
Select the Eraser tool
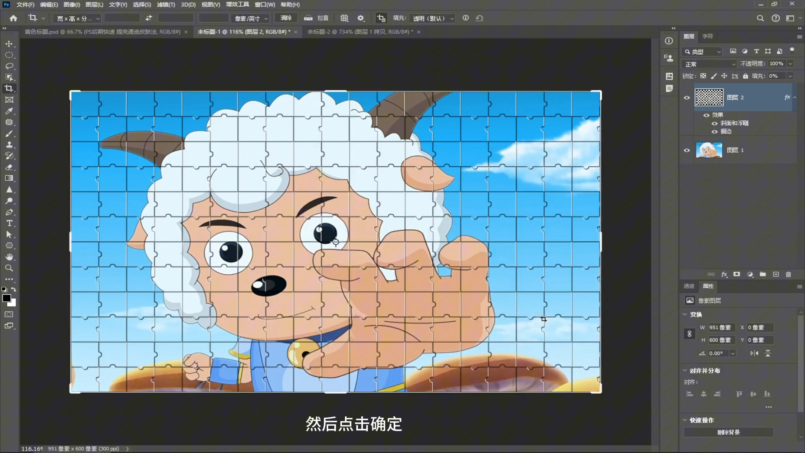9,167
